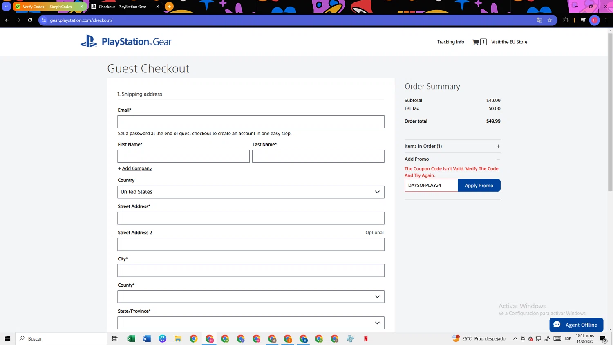This screenshot has width=613, height=345.
Task: Click the page vertical scrollbar
Action: [x=610, y=112]
